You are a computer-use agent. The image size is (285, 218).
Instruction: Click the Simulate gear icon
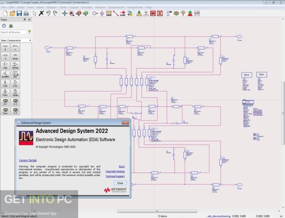(x=176, y=13)
